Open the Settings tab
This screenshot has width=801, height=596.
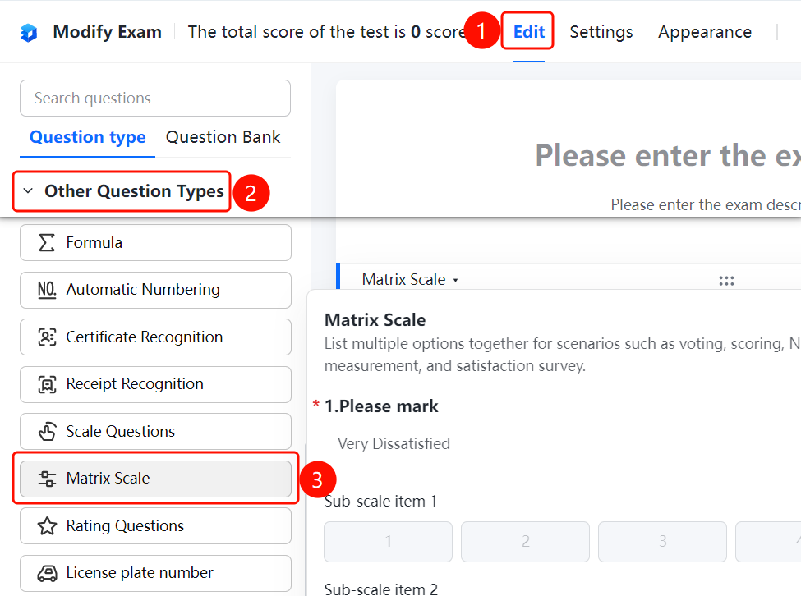[x=601, y=32]
